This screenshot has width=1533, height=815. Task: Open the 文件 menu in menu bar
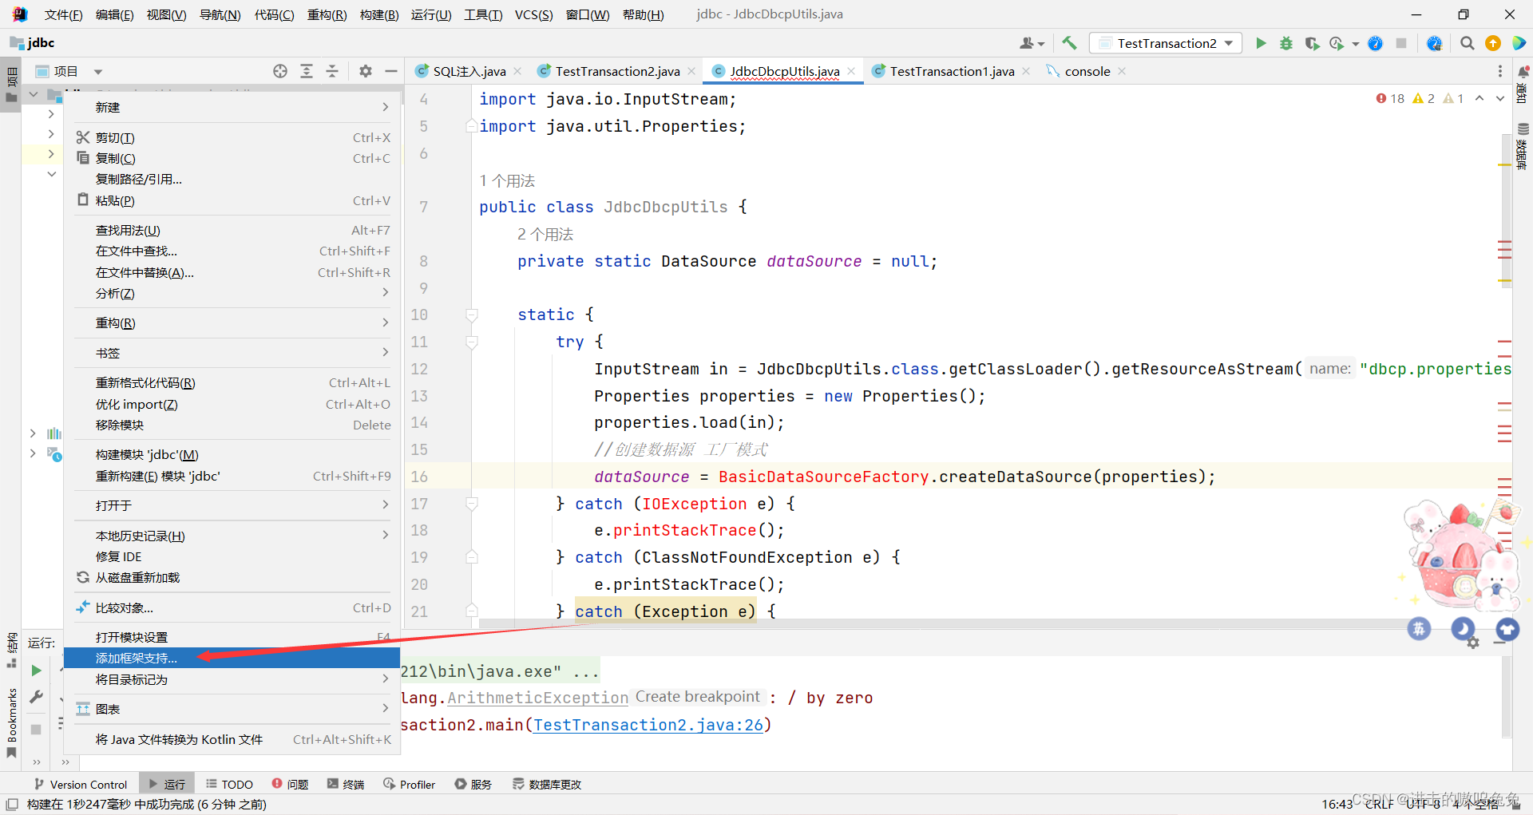pyautogui.click(x=63, y=14)
